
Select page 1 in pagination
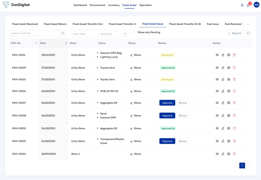[242, 166]
